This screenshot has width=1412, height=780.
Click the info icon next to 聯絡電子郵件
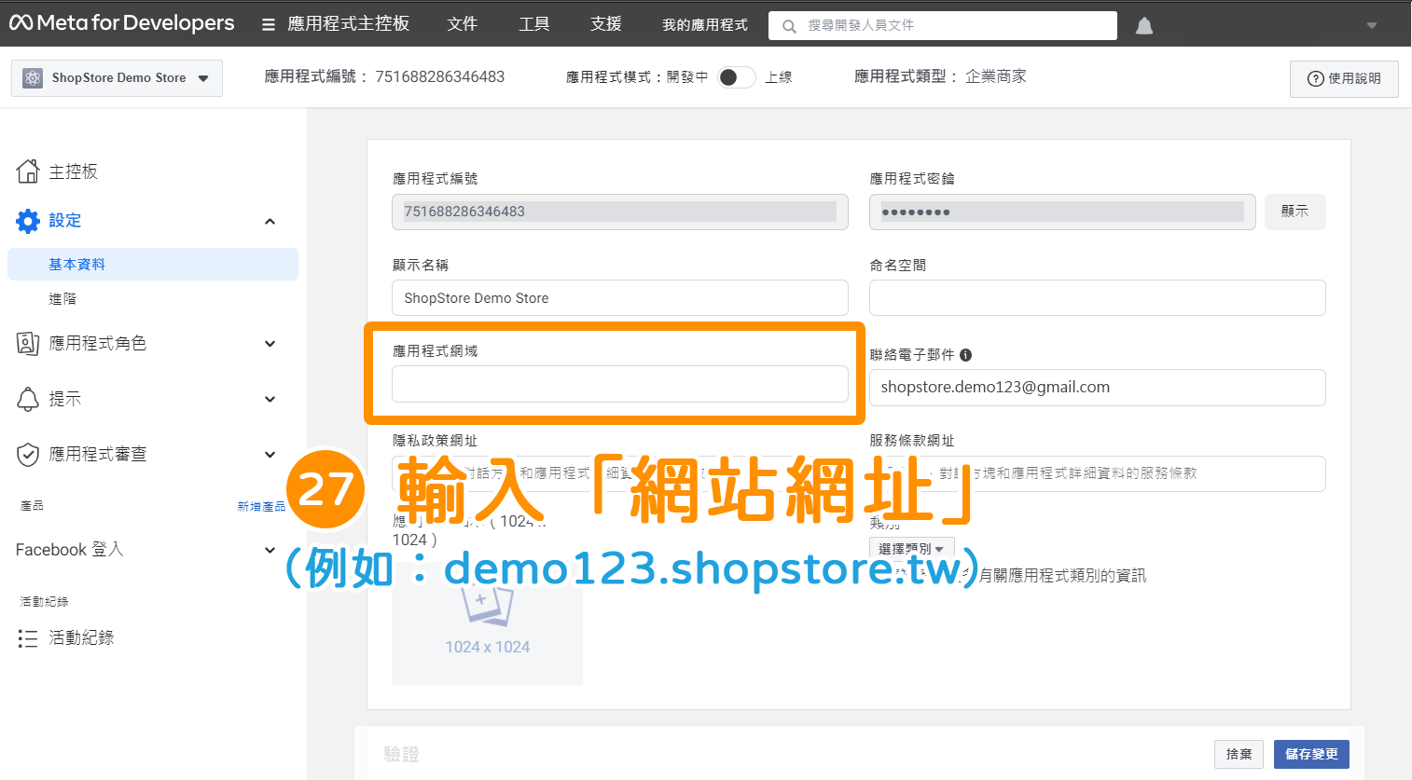(x=966, y=355)
